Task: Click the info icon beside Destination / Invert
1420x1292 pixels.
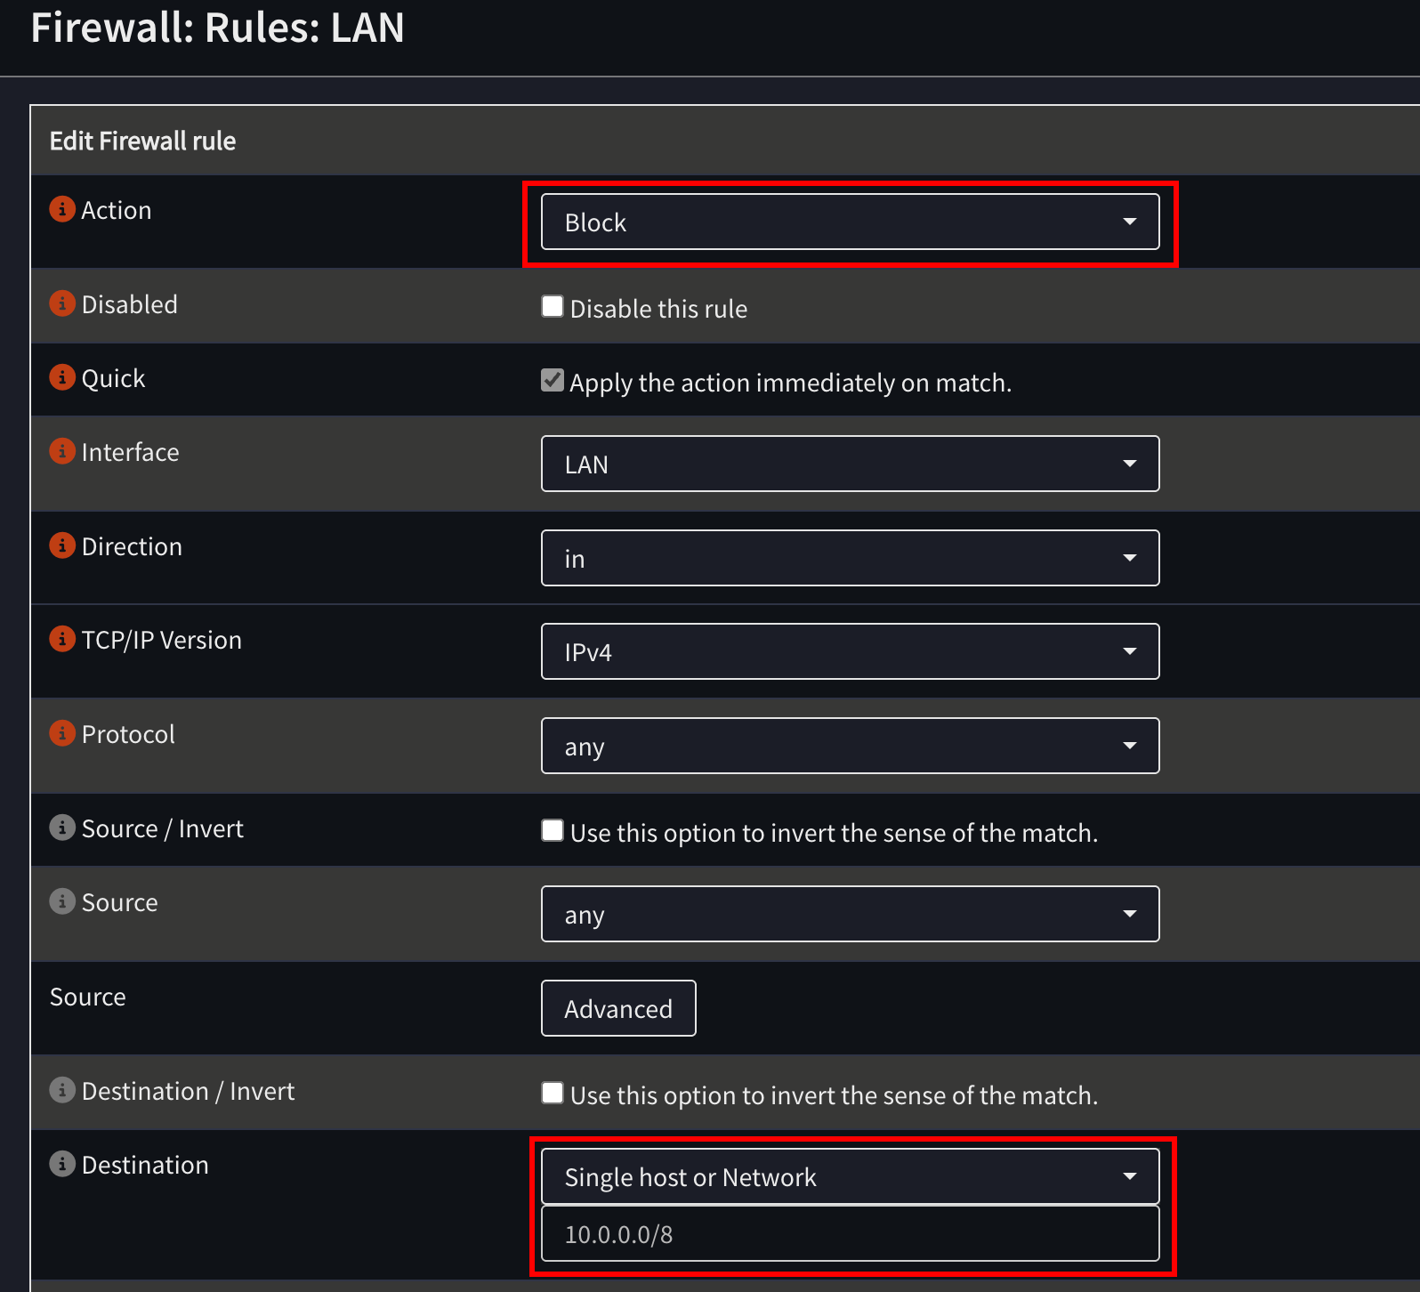Action: coord(62,1090)
